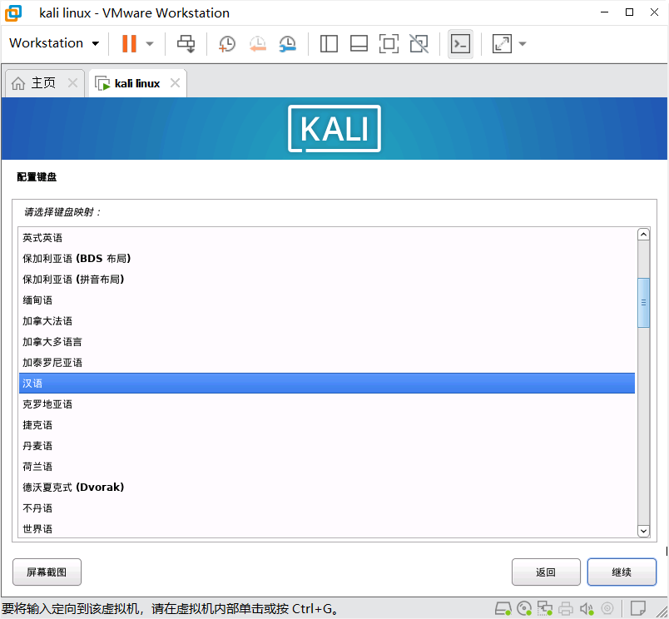Toggle Unity mode

pyautogui.click(x=419, y=43)
